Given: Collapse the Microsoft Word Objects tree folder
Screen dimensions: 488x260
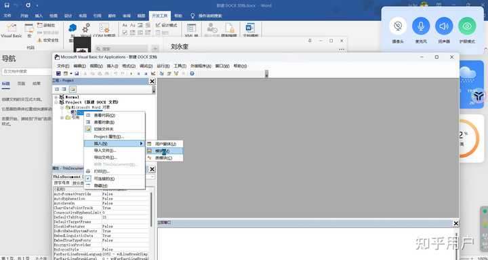Looking at the screenshot, I should (x=62, y=107).
